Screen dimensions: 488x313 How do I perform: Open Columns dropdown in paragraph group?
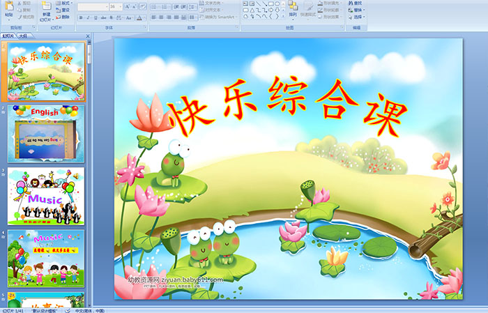coord(193,17)
